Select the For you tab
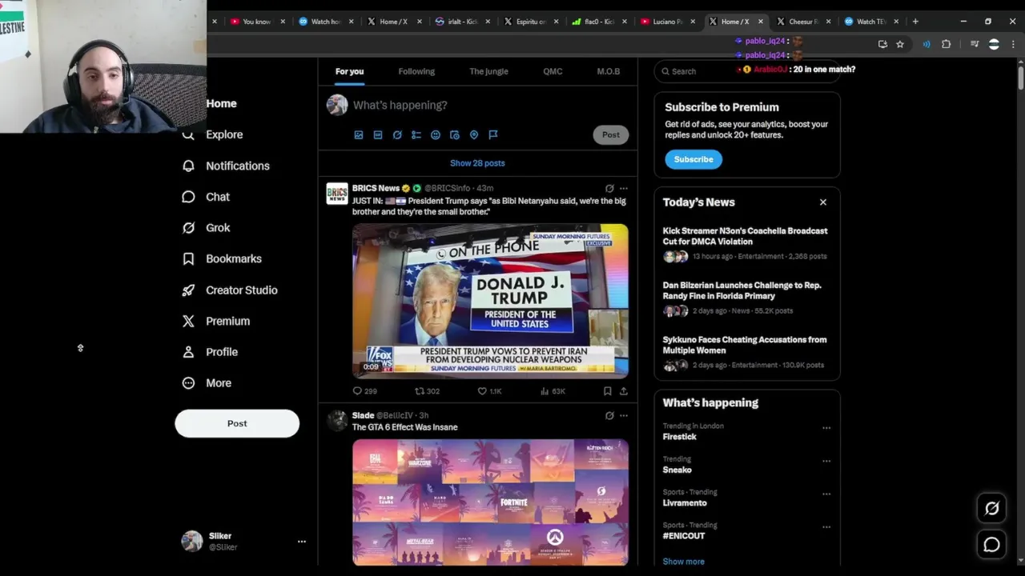Screen dimensions: 1025x576 point(349,71)
